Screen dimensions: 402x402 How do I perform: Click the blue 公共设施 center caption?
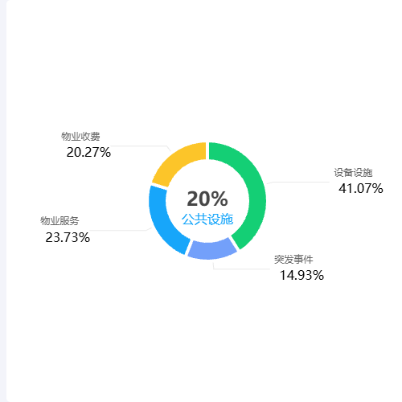[207, 219]
